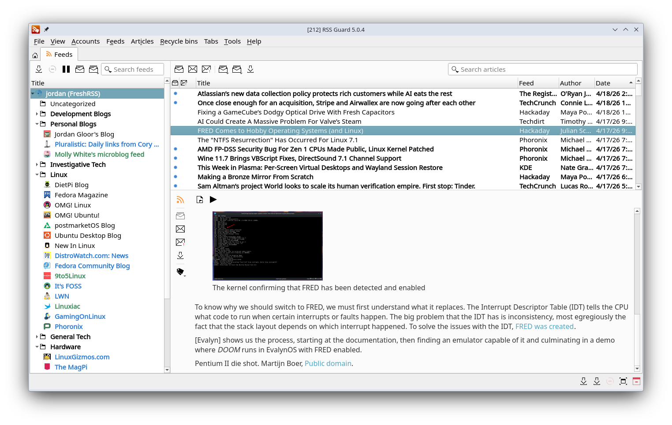The image size is (672, 425).
Task: Open the Articles menu
Action: pyautogui.click(x=142, y=41)
